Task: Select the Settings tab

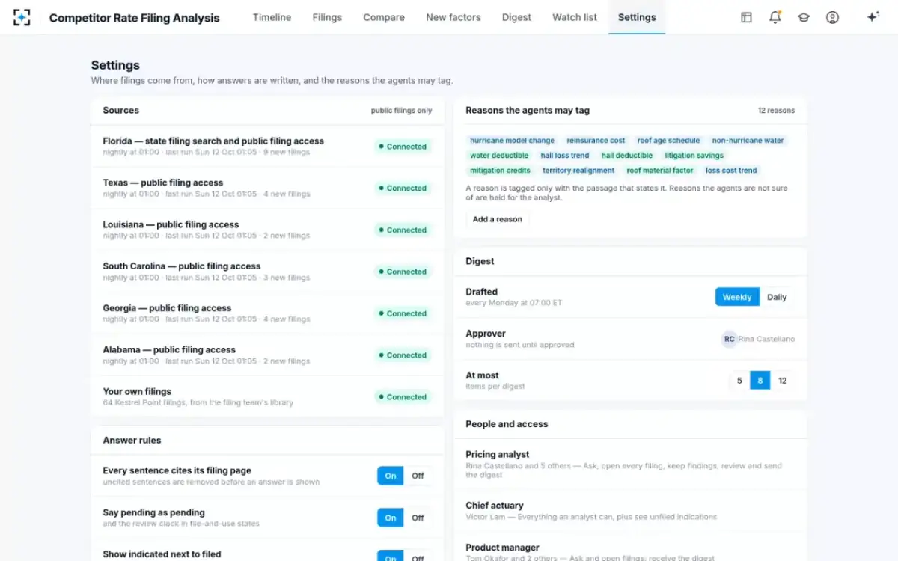Action: click(x=637, y=17)
